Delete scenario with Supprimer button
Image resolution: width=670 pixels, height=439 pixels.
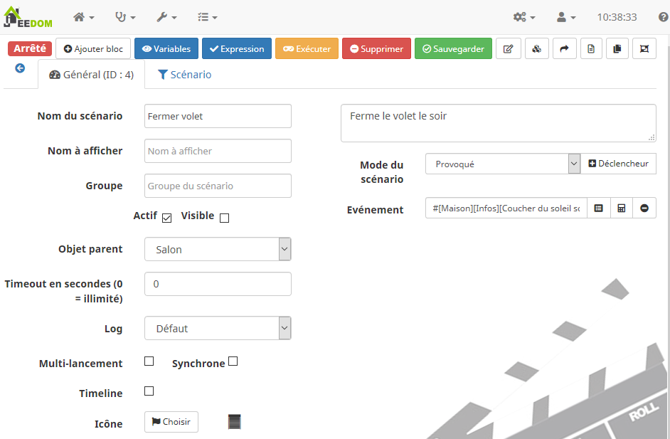point(376,48)
